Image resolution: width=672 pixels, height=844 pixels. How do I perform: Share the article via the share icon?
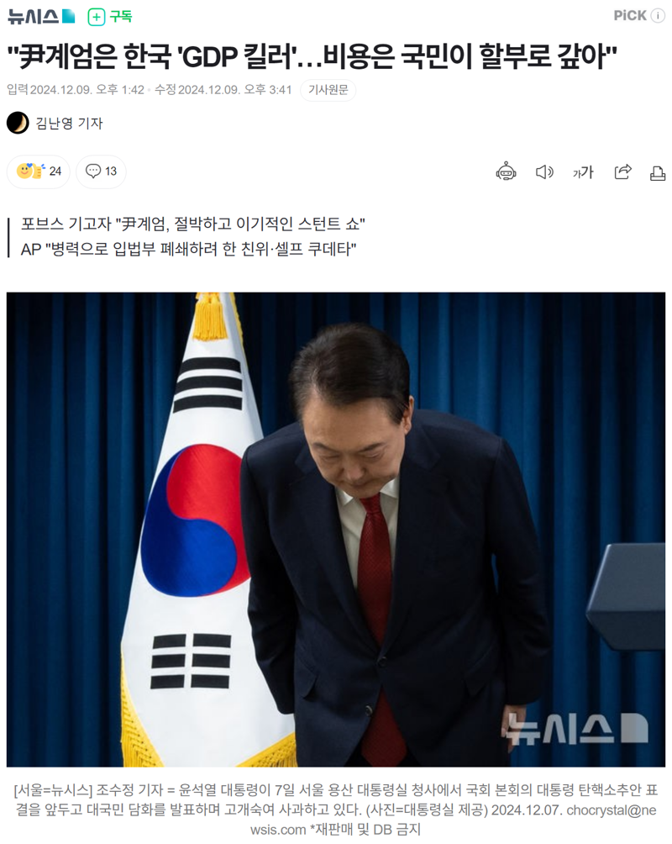(622, 171)
